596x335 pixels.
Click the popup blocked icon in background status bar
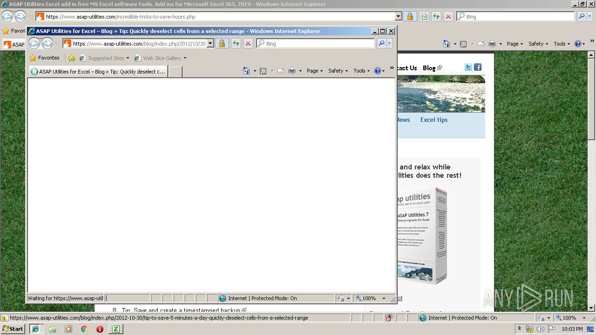pos(390,318)
